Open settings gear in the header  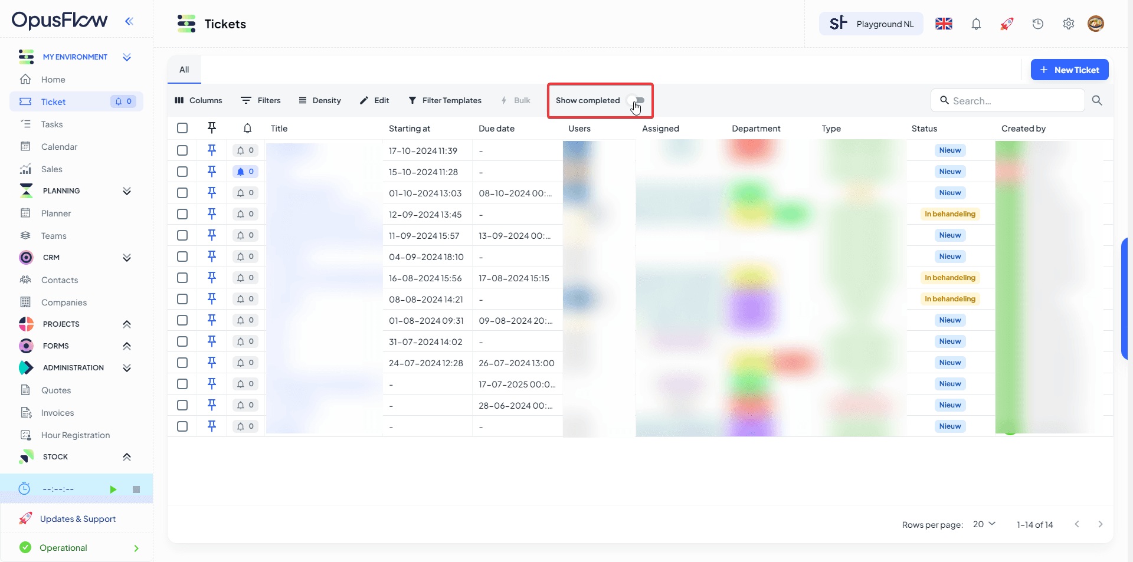[x=1068, y=24]
